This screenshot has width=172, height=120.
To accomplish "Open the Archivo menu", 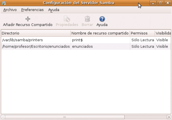I will point(10,10).
